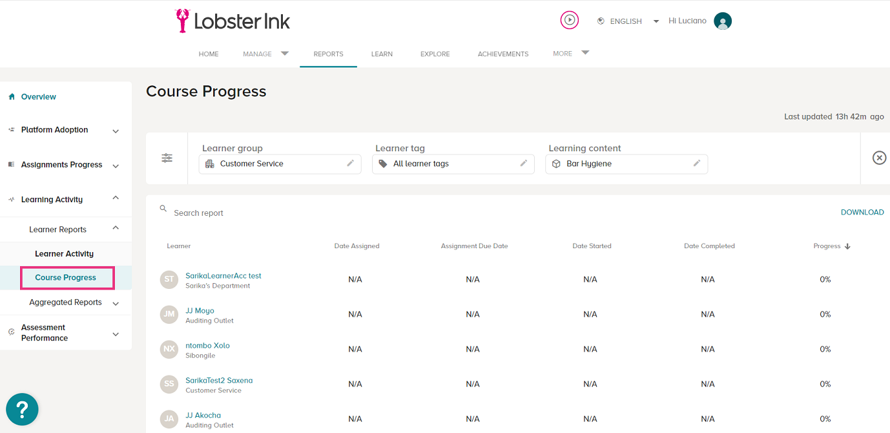
Task: Expand the Platform Adoption section
Action: pos(116,131)
